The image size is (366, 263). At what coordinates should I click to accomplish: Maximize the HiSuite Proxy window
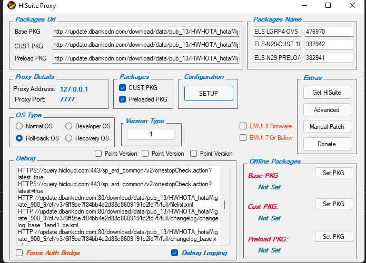tap(328, 5)
